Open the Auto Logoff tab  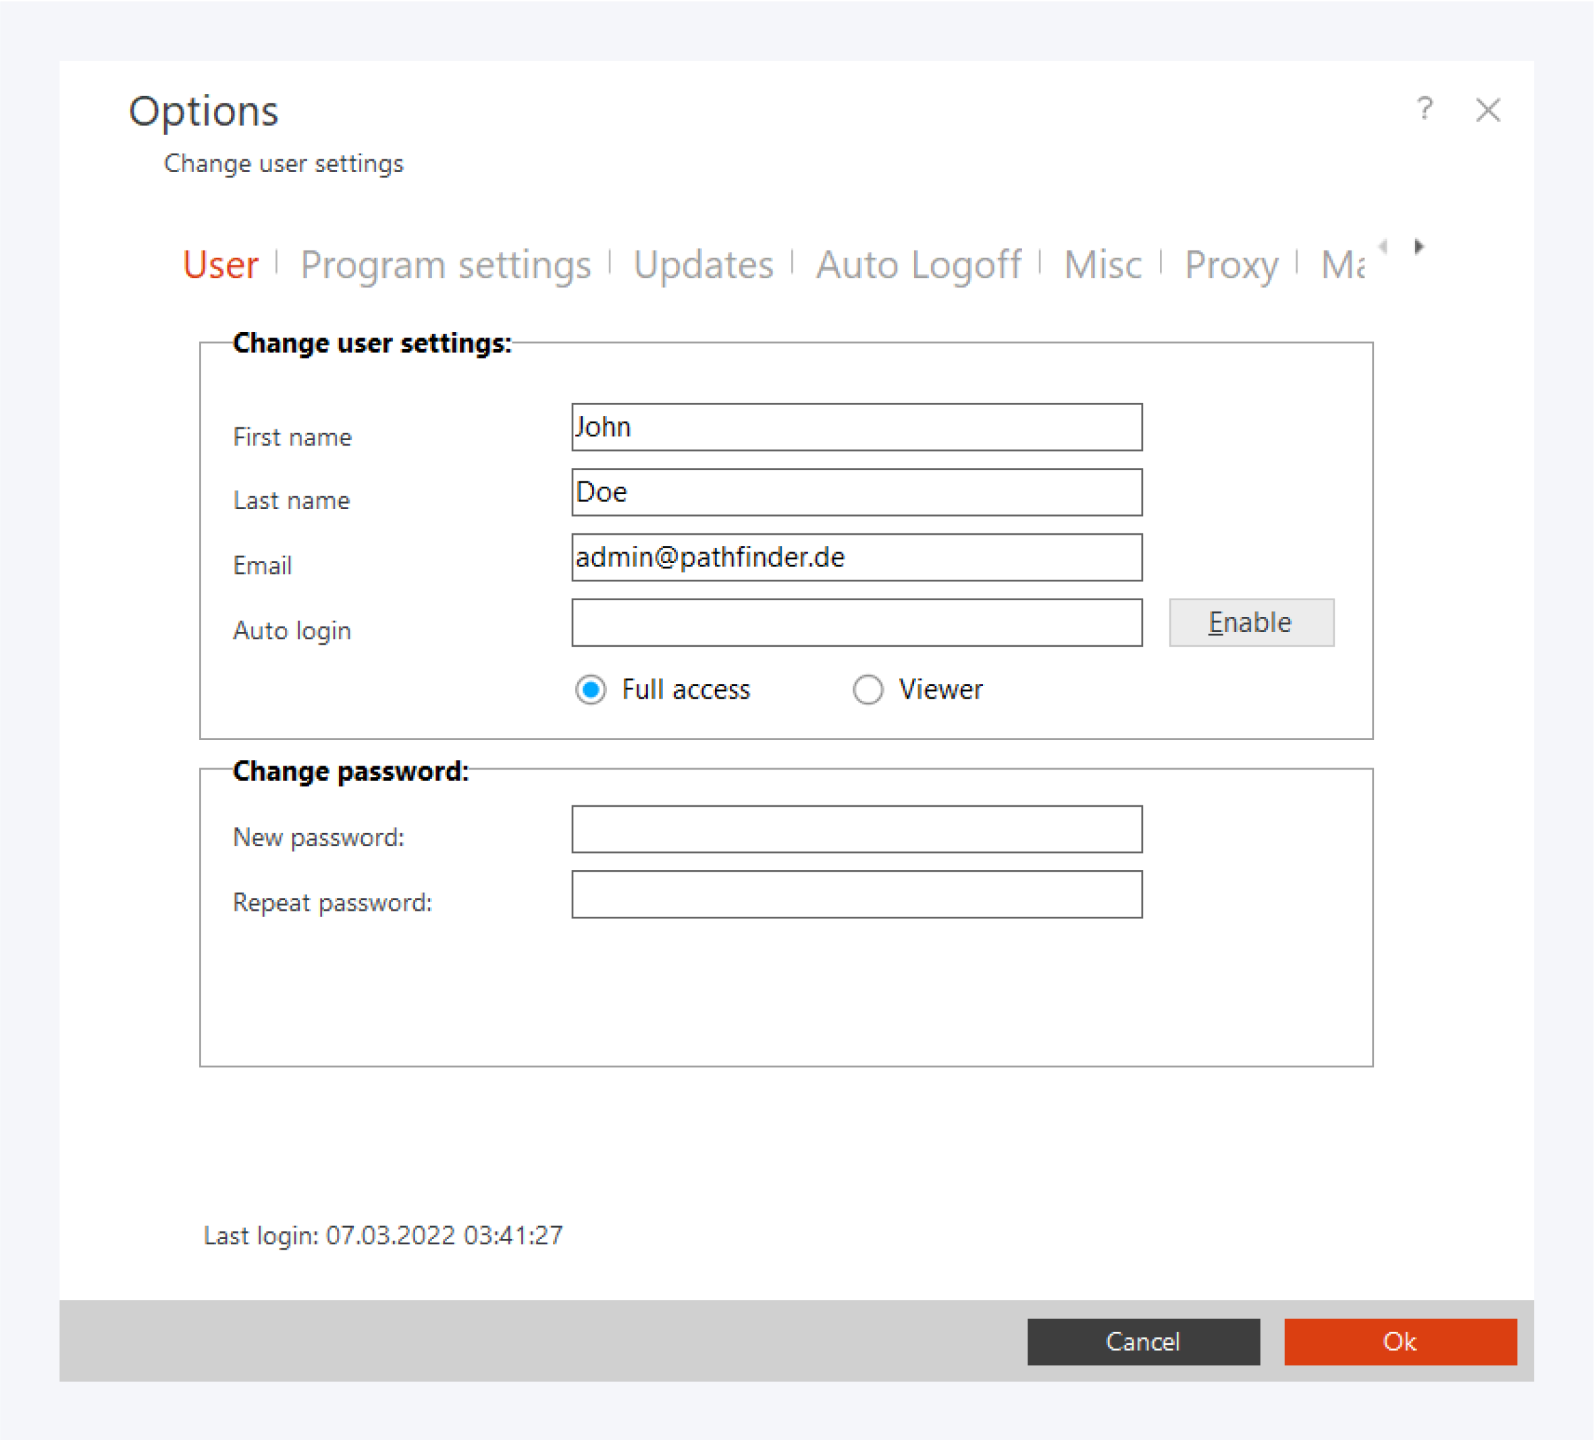pyautogui.click(x=918, y=265)
